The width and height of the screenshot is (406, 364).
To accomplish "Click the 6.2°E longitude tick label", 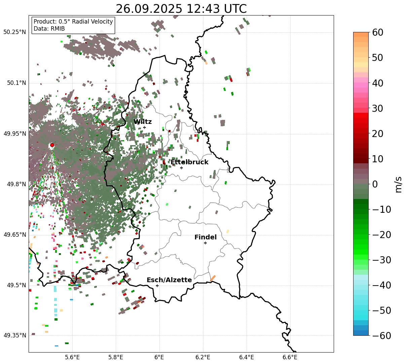I will pos(203,357).
